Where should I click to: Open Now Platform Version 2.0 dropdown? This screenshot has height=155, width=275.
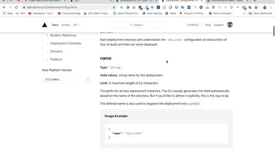pyautogui.click(x=66, y=79)
